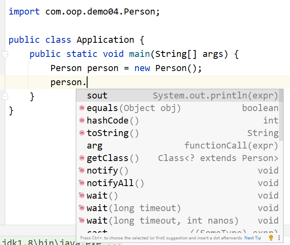Screen dimensions: 290x245
Task: Click String[] args parameter
Action: [x=190, y=54]
